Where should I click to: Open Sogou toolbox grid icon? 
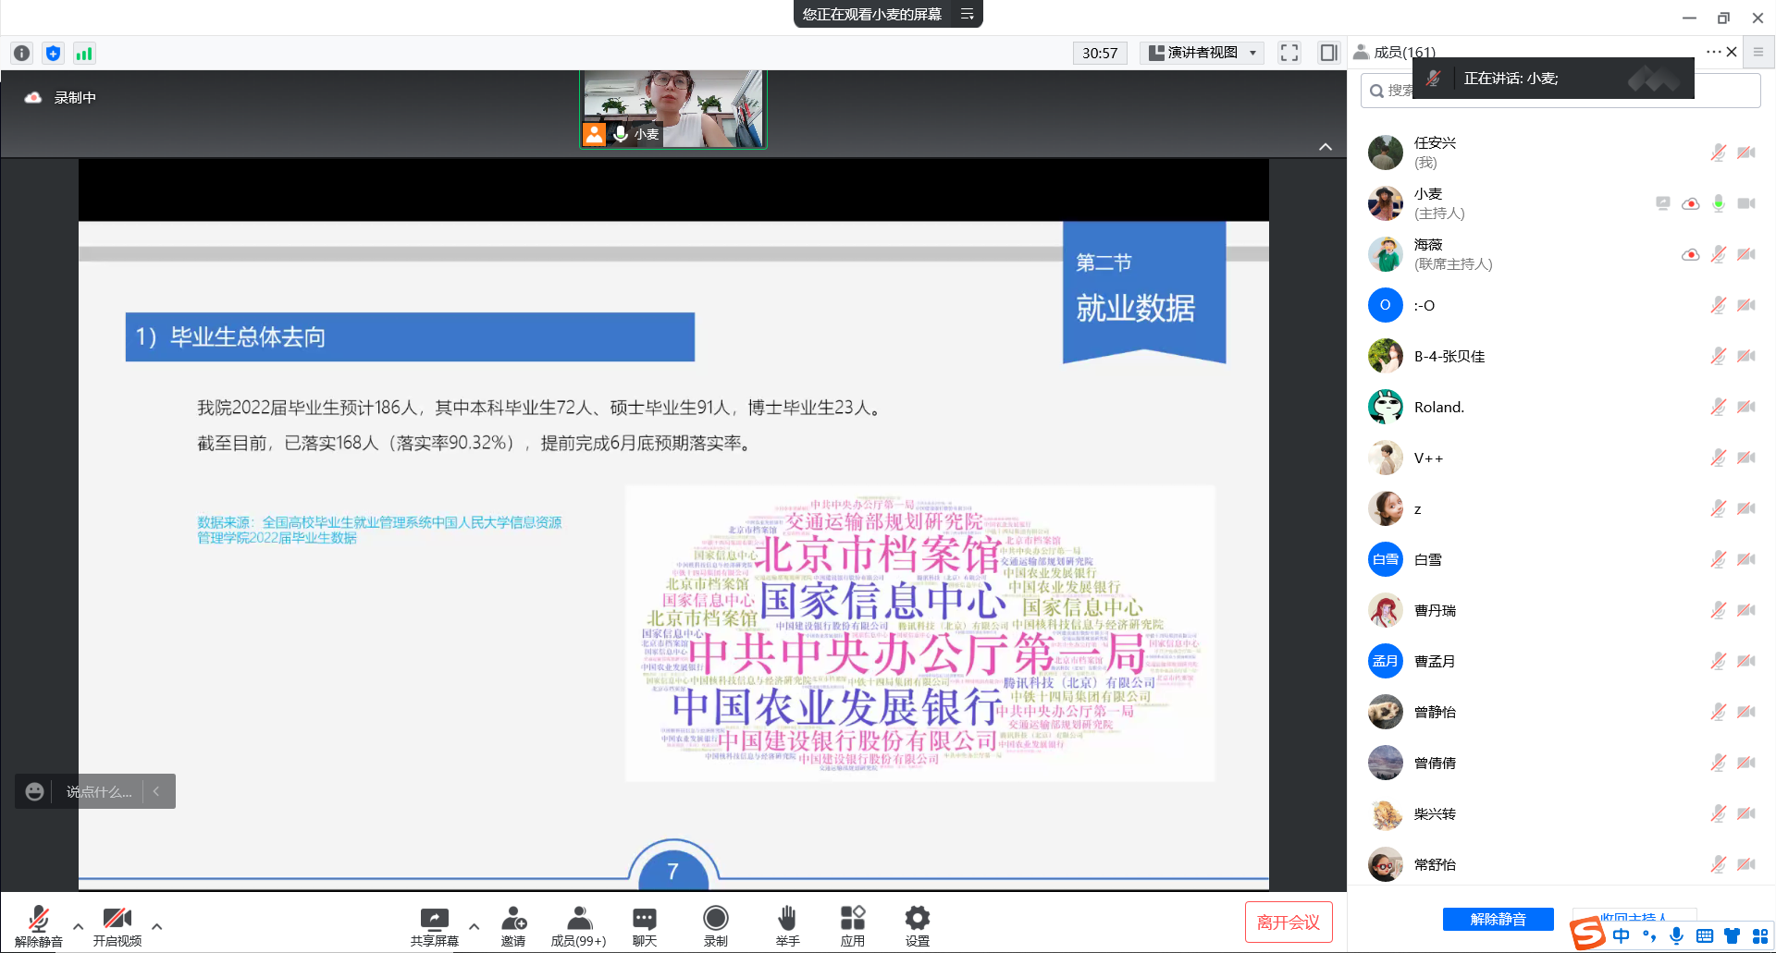pyautogui.click(x=1759, y=935)
